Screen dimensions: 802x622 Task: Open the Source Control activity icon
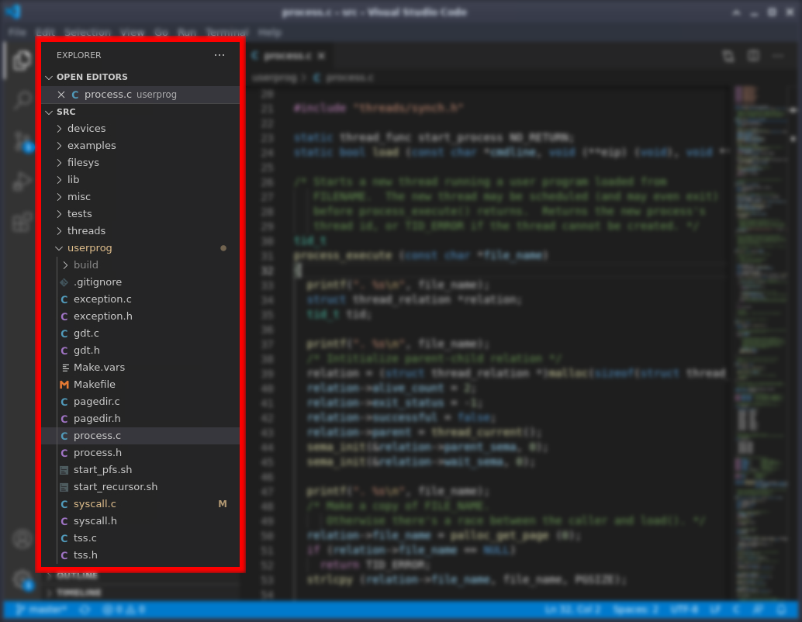coord(22,141)
